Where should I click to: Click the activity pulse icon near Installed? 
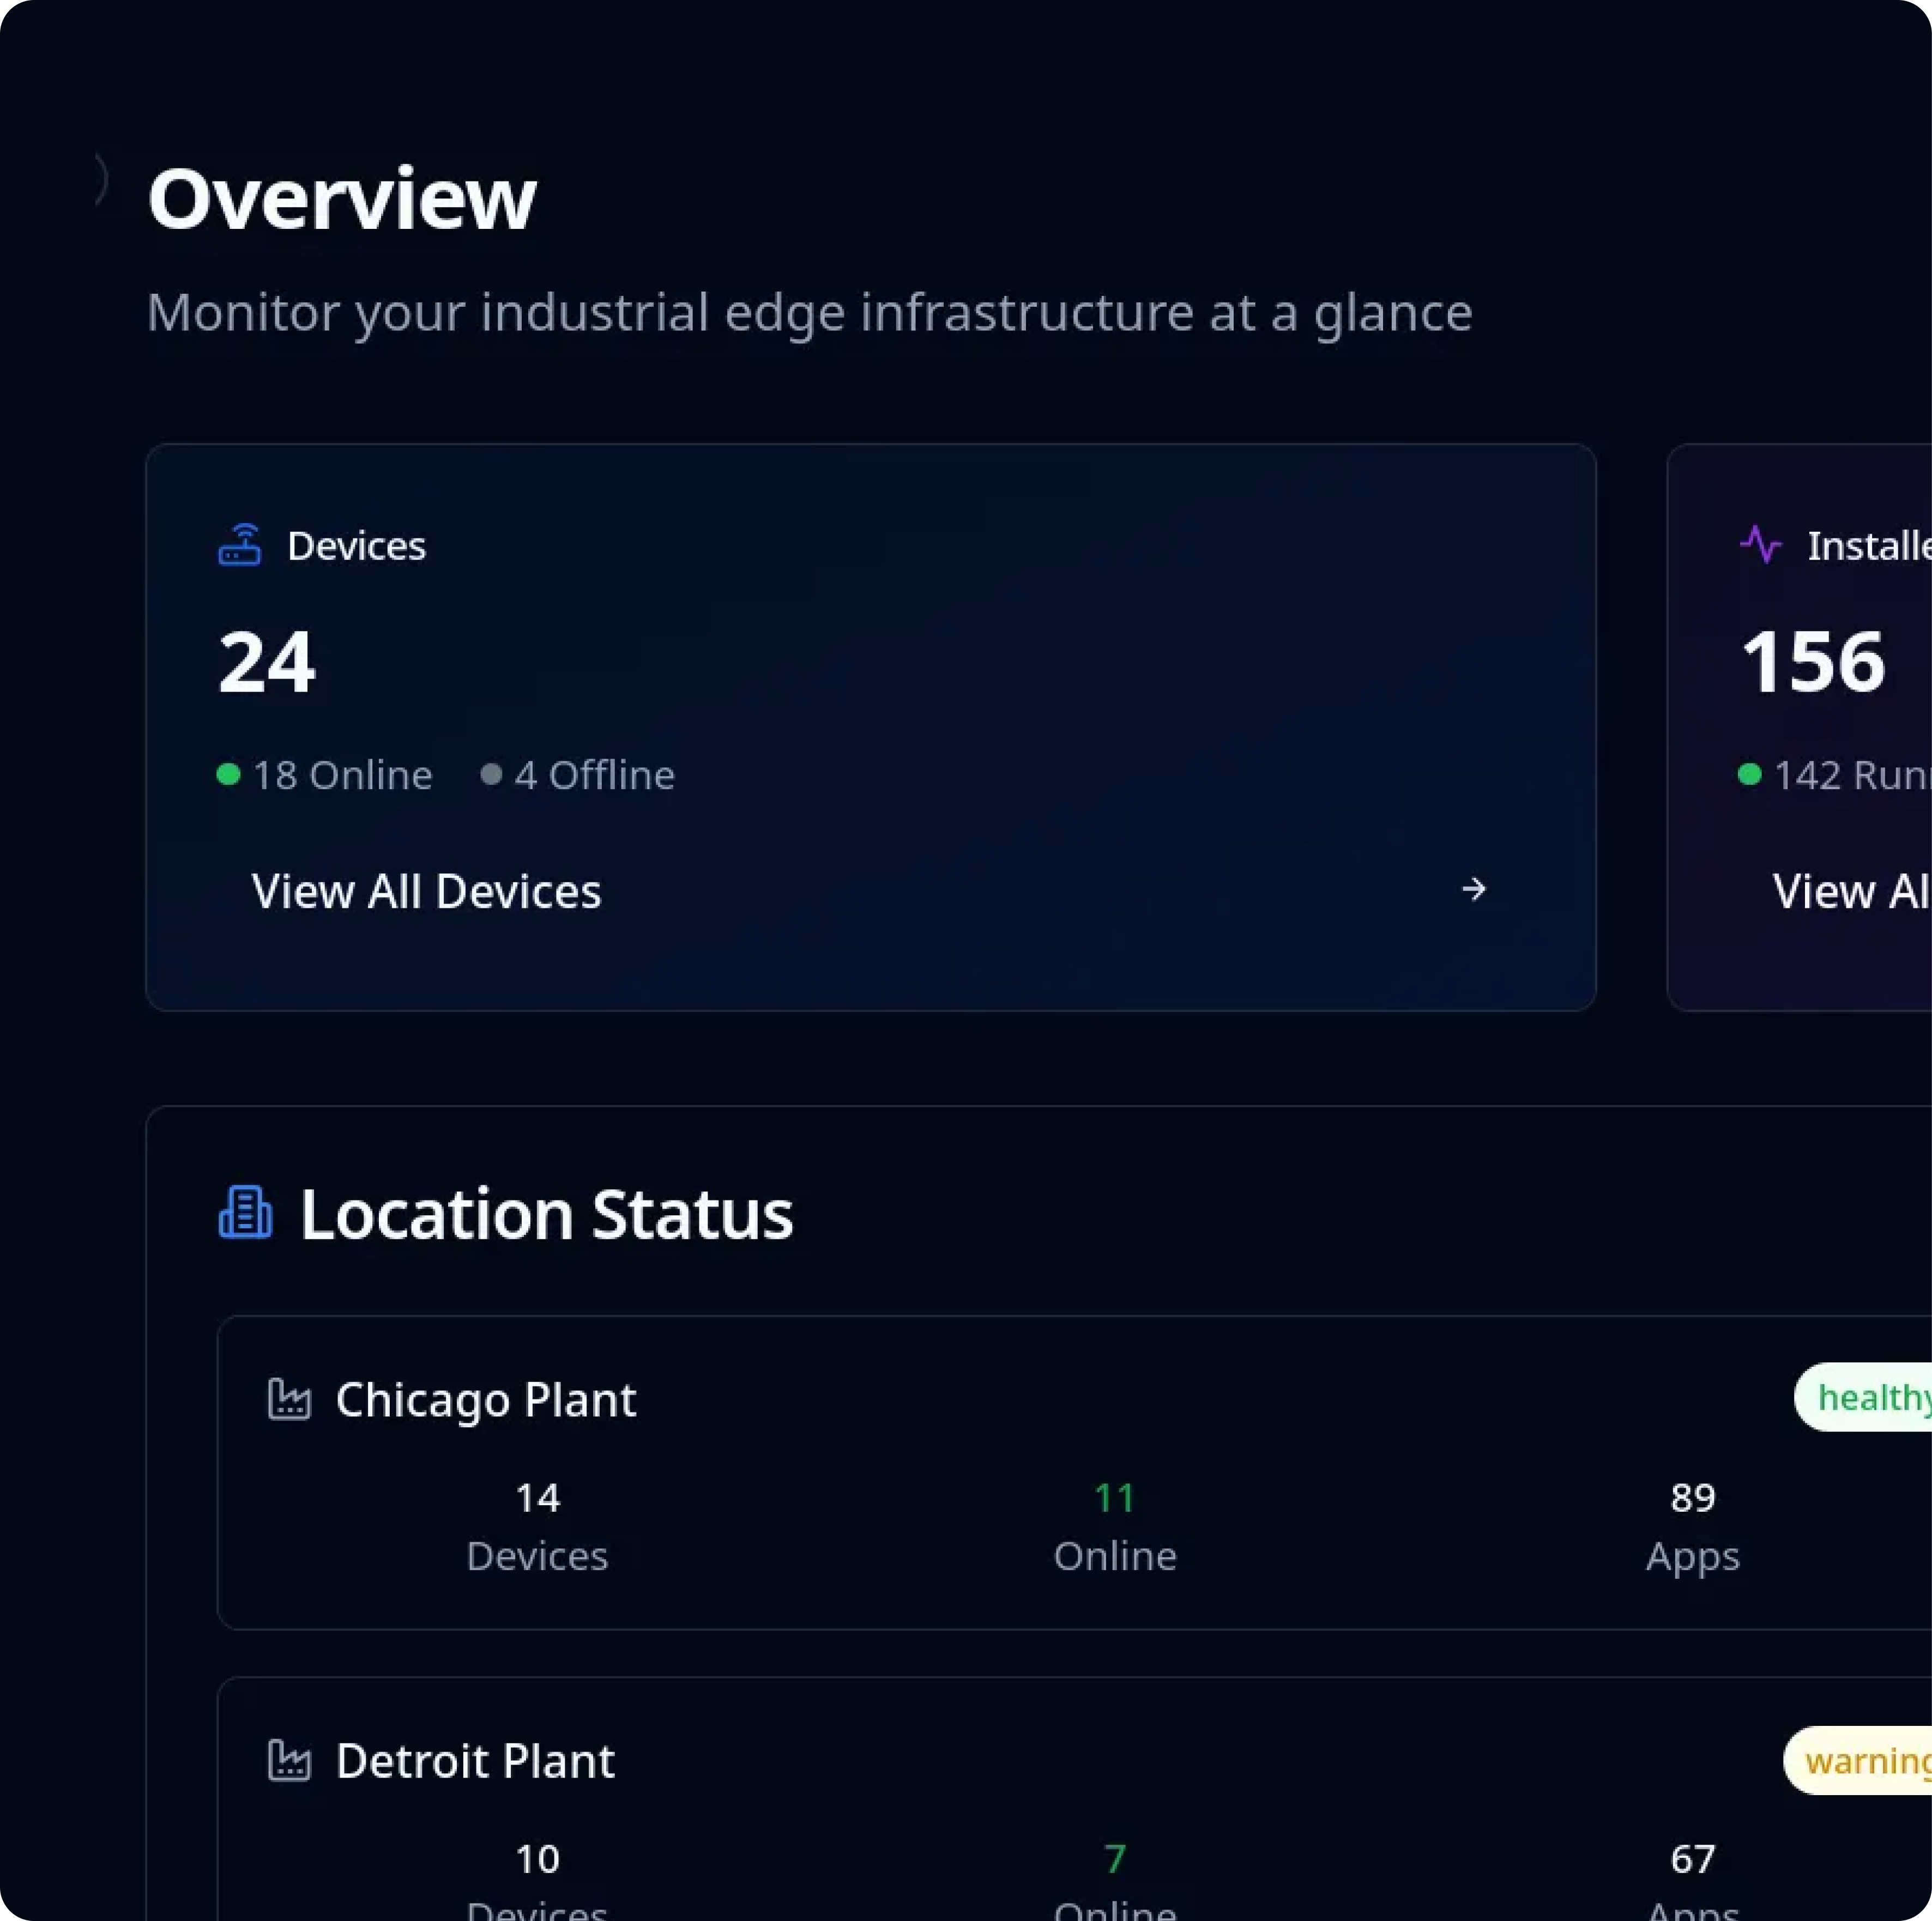1760,545
